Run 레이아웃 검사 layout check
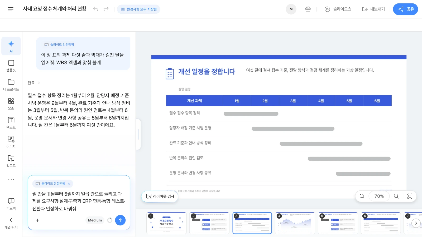 point(160,196)
